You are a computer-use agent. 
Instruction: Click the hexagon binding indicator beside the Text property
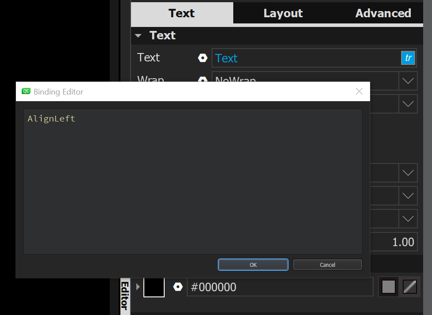pos(202,57)
